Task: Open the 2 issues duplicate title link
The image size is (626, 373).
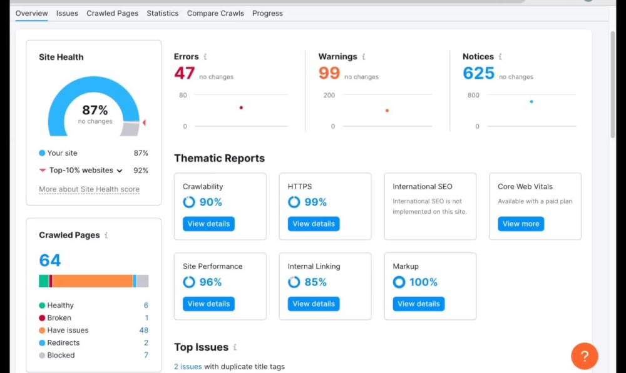Action: pyautogui.click(x=188, y=367)
